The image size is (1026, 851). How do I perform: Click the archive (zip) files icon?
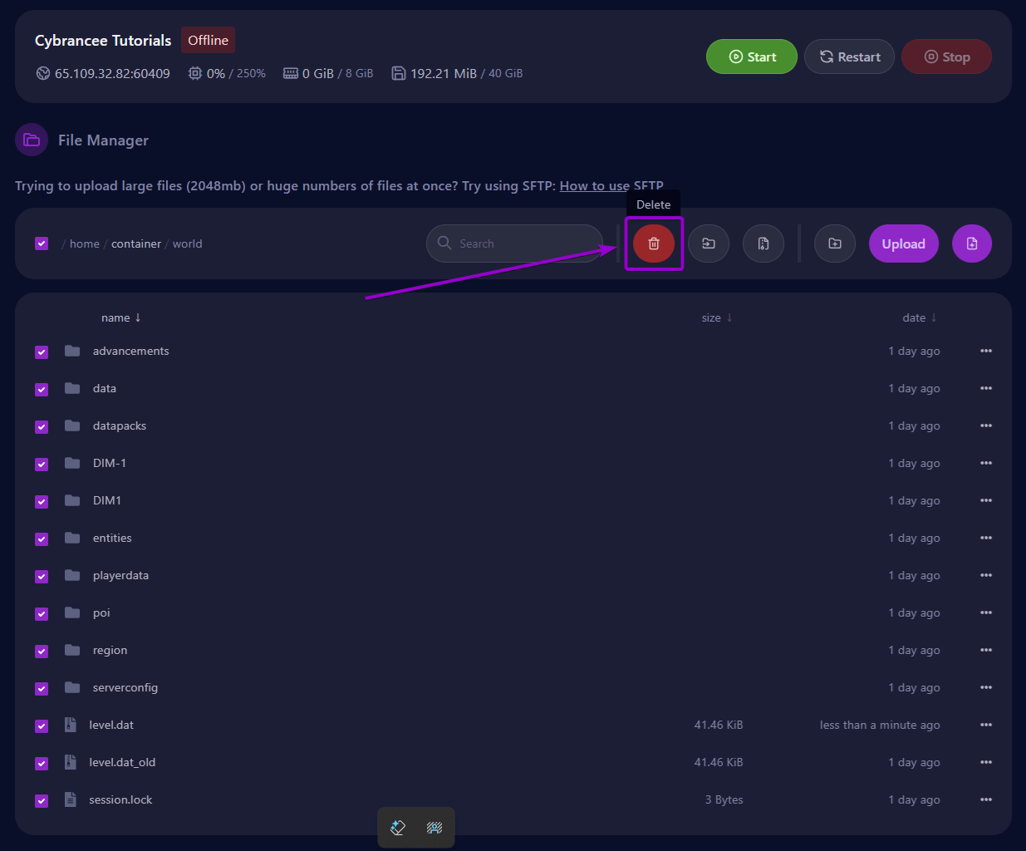[x=763, y=243]
